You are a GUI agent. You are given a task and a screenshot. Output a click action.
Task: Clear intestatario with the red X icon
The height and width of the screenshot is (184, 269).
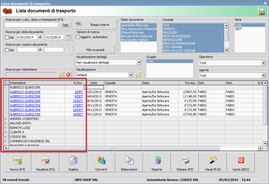[x=68, y=74]
